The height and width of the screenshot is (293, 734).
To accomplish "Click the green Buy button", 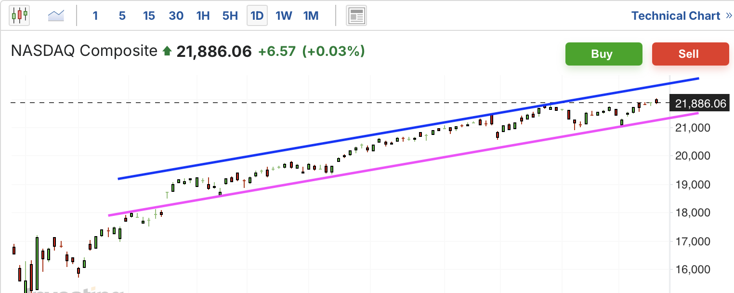I will (603, 54).
